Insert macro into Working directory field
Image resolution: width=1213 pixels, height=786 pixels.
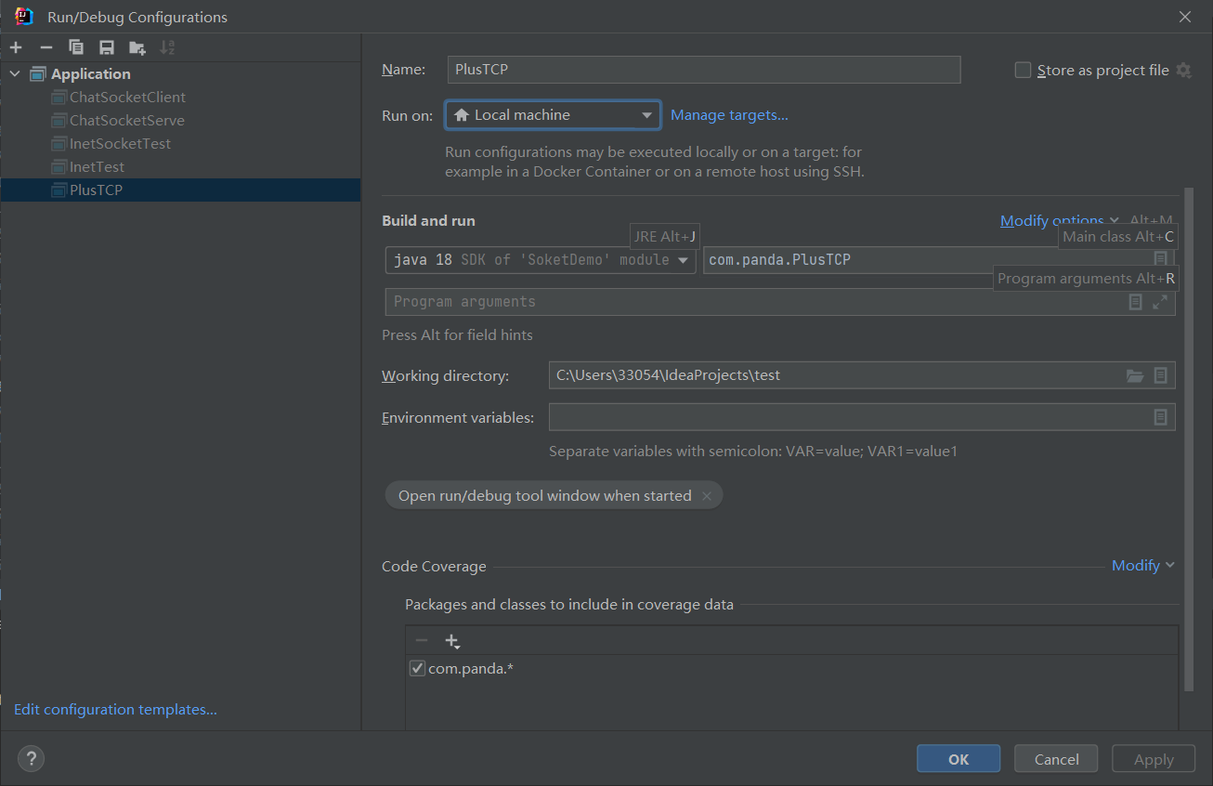(x=1161, y=375)
